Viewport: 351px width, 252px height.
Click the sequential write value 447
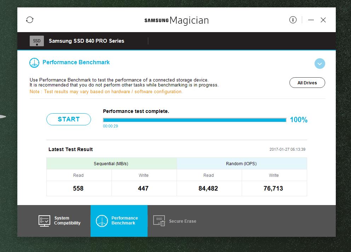(143, 188)
